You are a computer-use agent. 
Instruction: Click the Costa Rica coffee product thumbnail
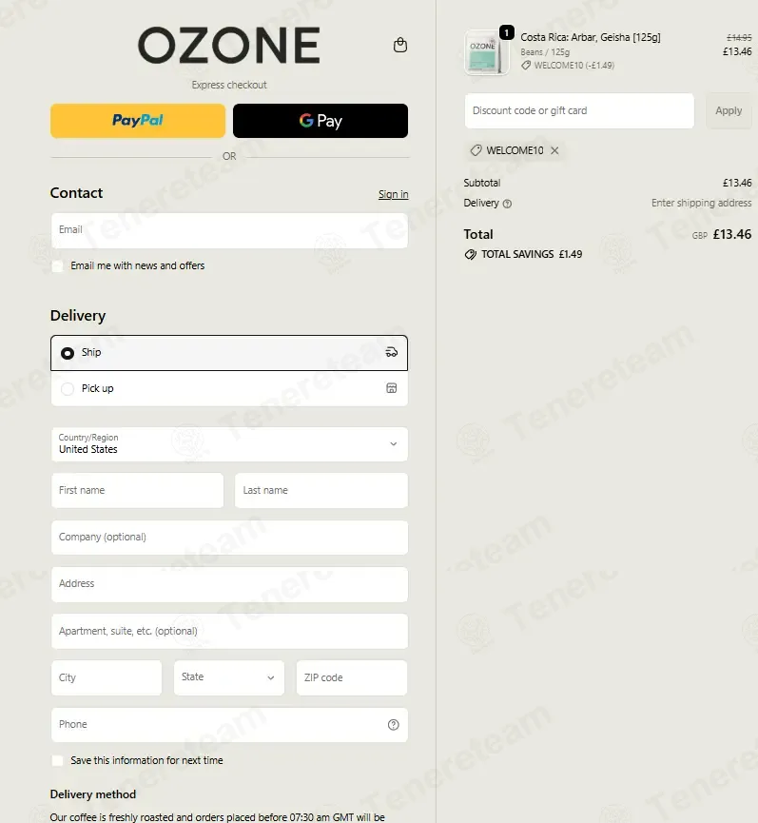[x=486, y=53]
